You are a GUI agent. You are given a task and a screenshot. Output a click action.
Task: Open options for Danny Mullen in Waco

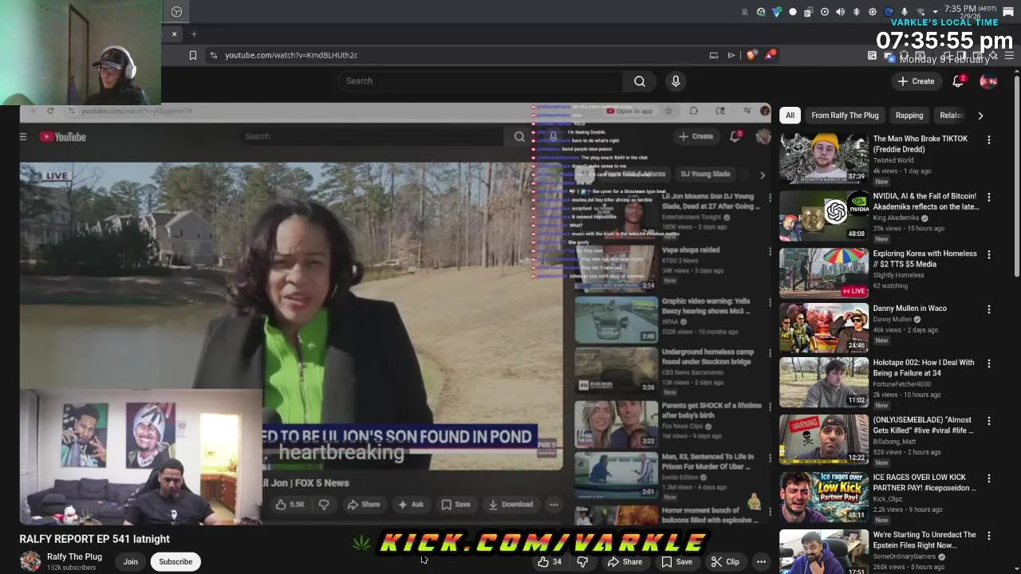coord(989,309)
